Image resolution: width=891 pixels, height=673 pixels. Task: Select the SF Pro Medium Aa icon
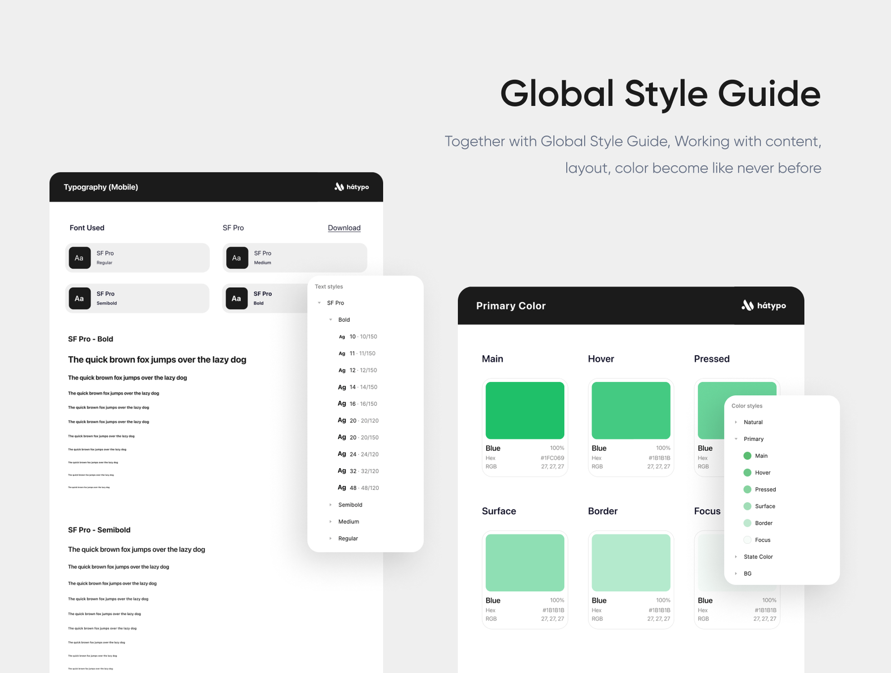click(x=236, y=258)
